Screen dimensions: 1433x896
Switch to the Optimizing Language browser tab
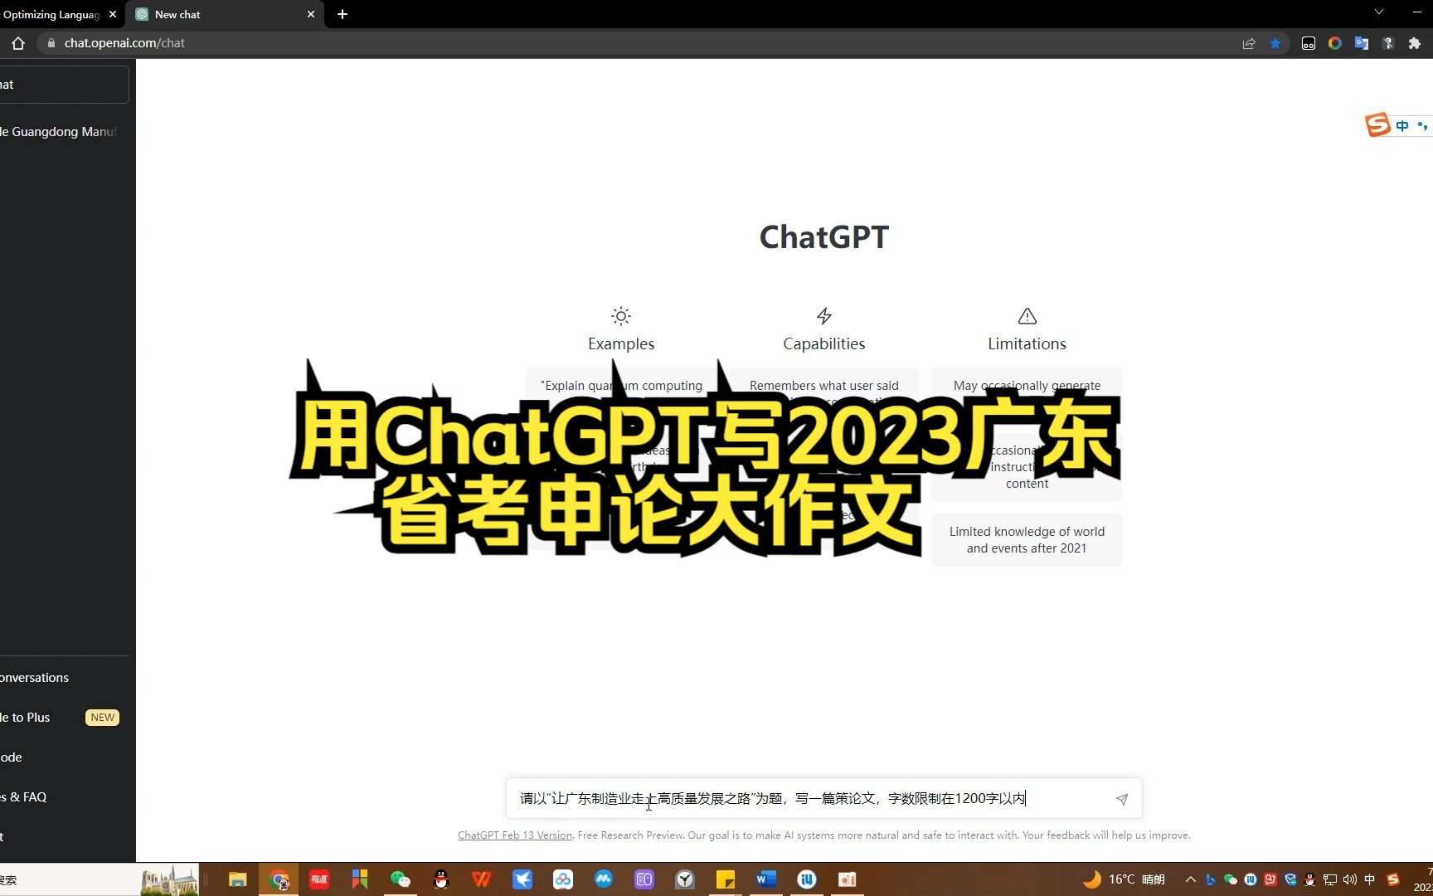pyautogui.click(x=51, y=14)
